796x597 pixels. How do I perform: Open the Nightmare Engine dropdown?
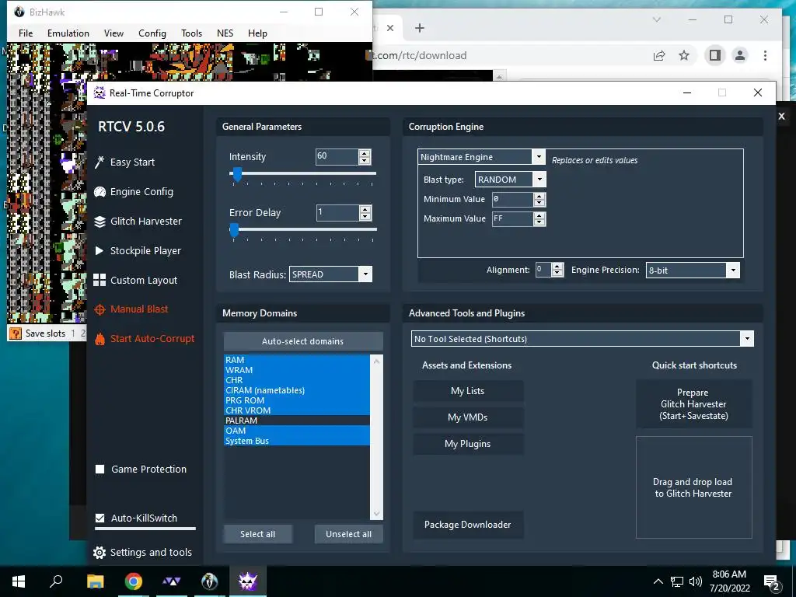539,157
